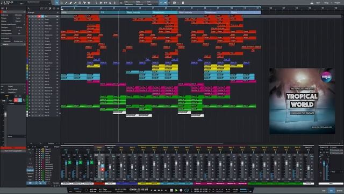The width and height of the screenshot is (344, 194).
Task: Toggle monitor on the first track
Action: tap(42, 16)
